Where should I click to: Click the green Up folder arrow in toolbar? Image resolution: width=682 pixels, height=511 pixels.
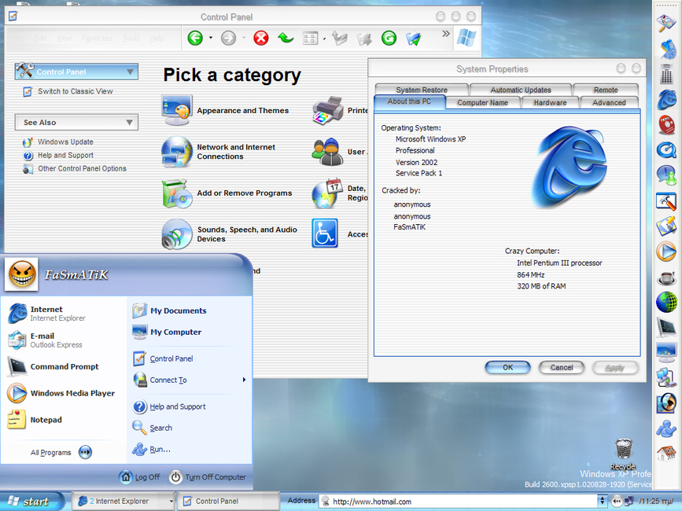286,39
